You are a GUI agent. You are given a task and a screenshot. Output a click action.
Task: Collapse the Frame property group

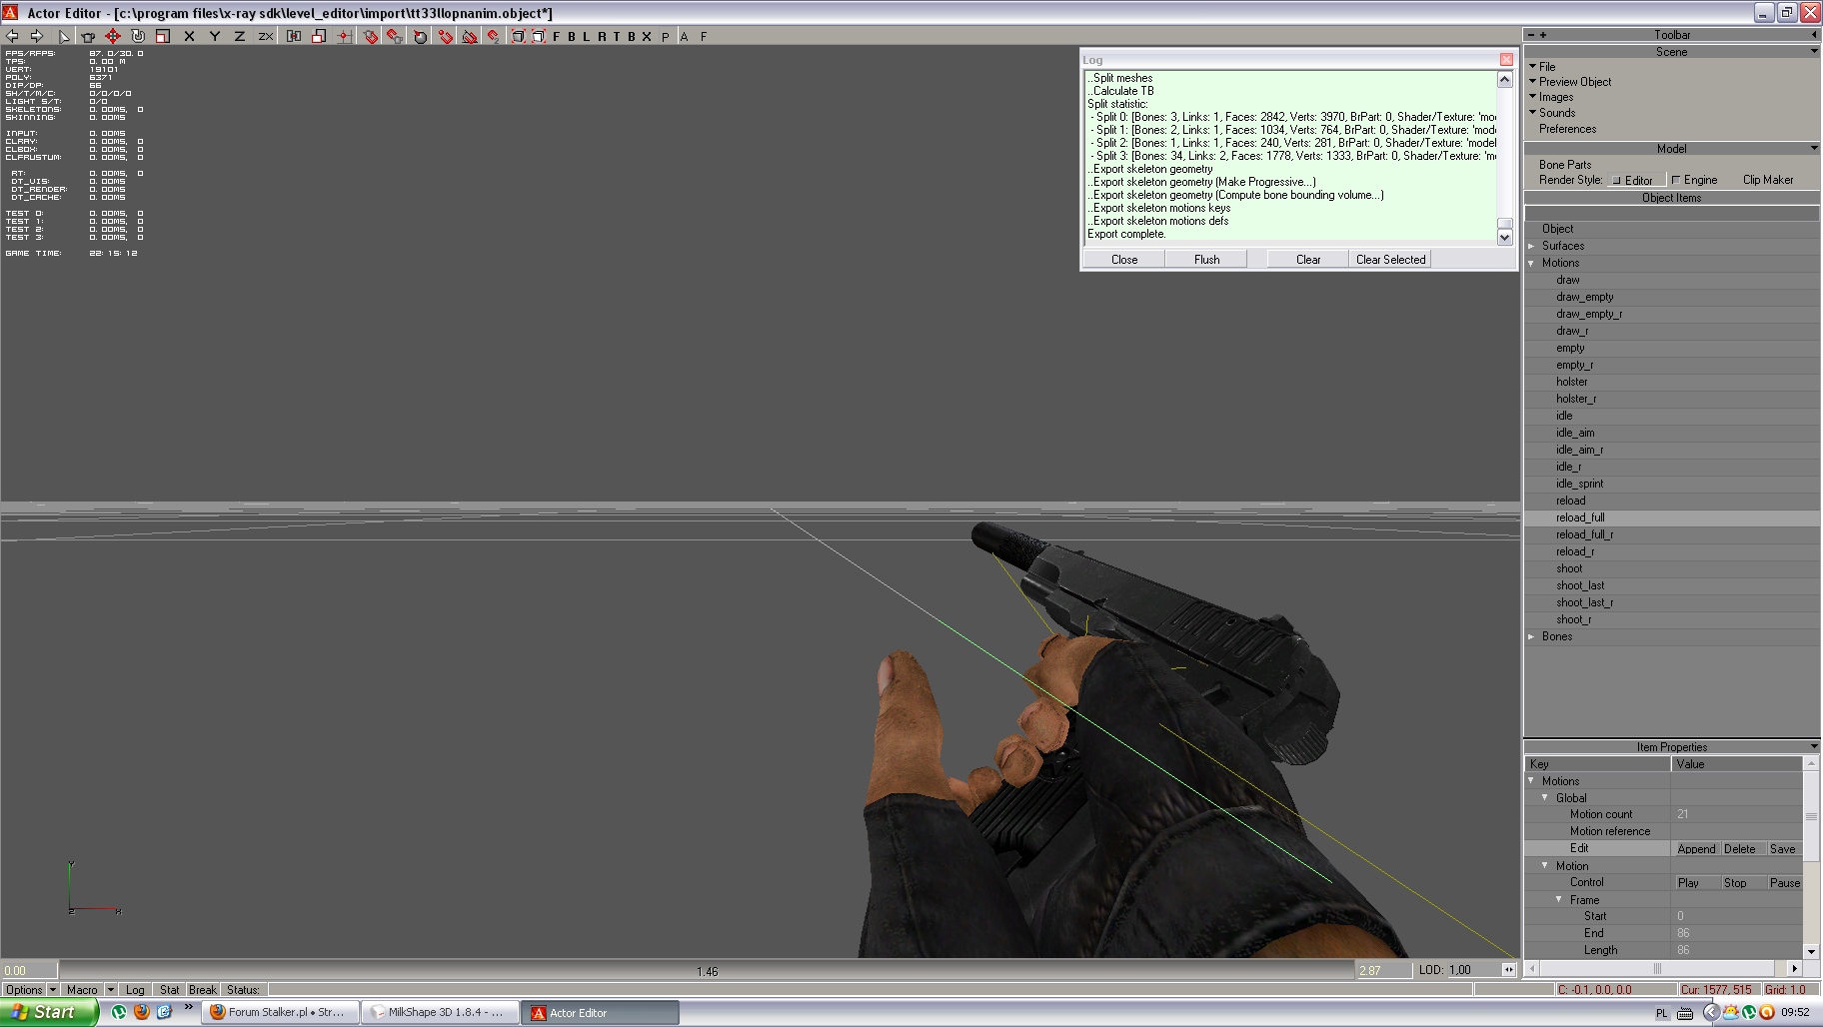[x=1559, y=899]
